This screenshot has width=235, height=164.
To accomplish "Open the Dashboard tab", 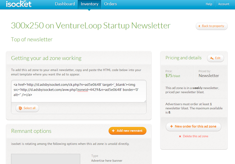I will (x=65, y=4).
